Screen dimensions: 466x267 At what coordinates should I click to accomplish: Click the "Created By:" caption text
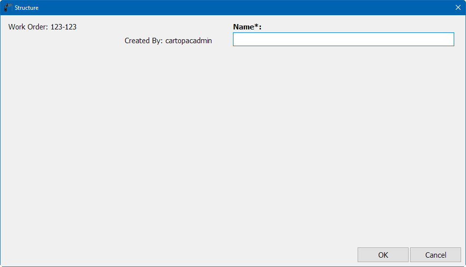143,41
